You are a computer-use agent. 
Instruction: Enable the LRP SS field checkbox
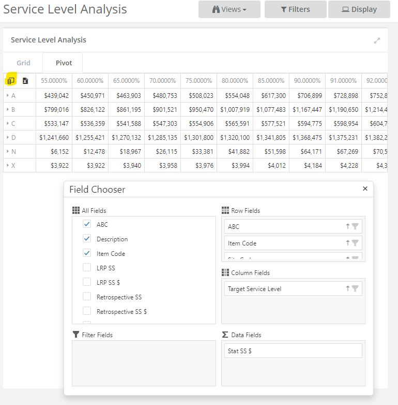[87, 267]
